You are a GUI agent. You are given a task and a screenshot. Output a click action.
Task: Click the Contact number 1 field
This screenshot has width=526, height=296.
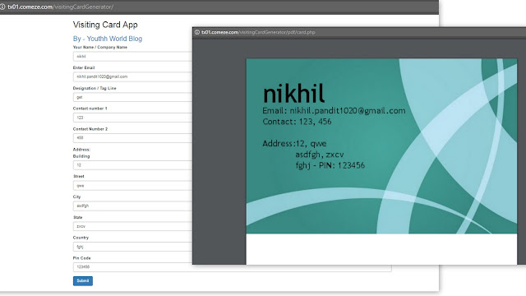click(x=133, y=118)
